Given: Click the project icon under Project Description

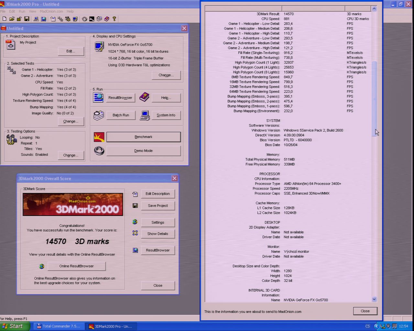Looking at the screenshot, I should click(10, 45).
